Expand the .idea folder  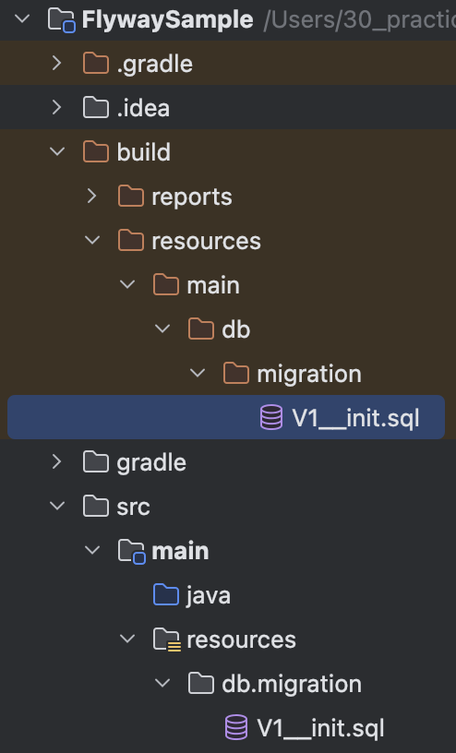click(x=57, y=108)
